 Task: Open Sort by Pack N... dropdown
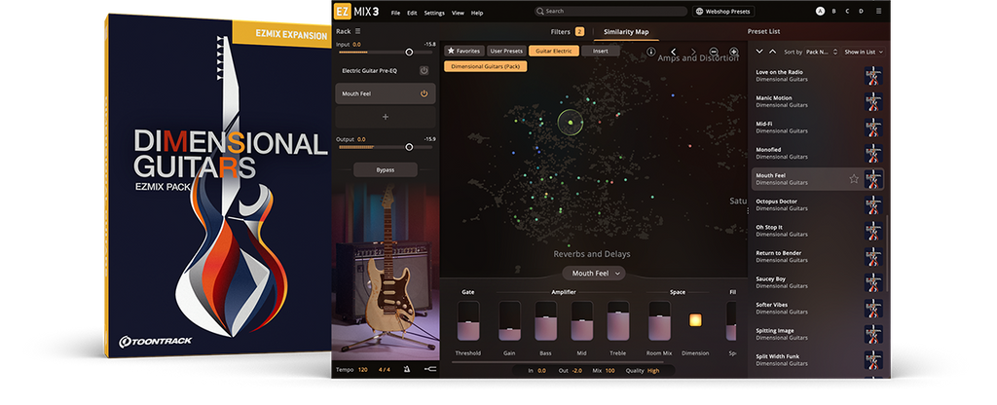[822, 52]
